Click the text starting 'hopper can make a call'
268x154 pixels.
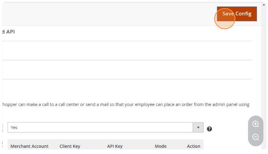[x=126, y=104]
